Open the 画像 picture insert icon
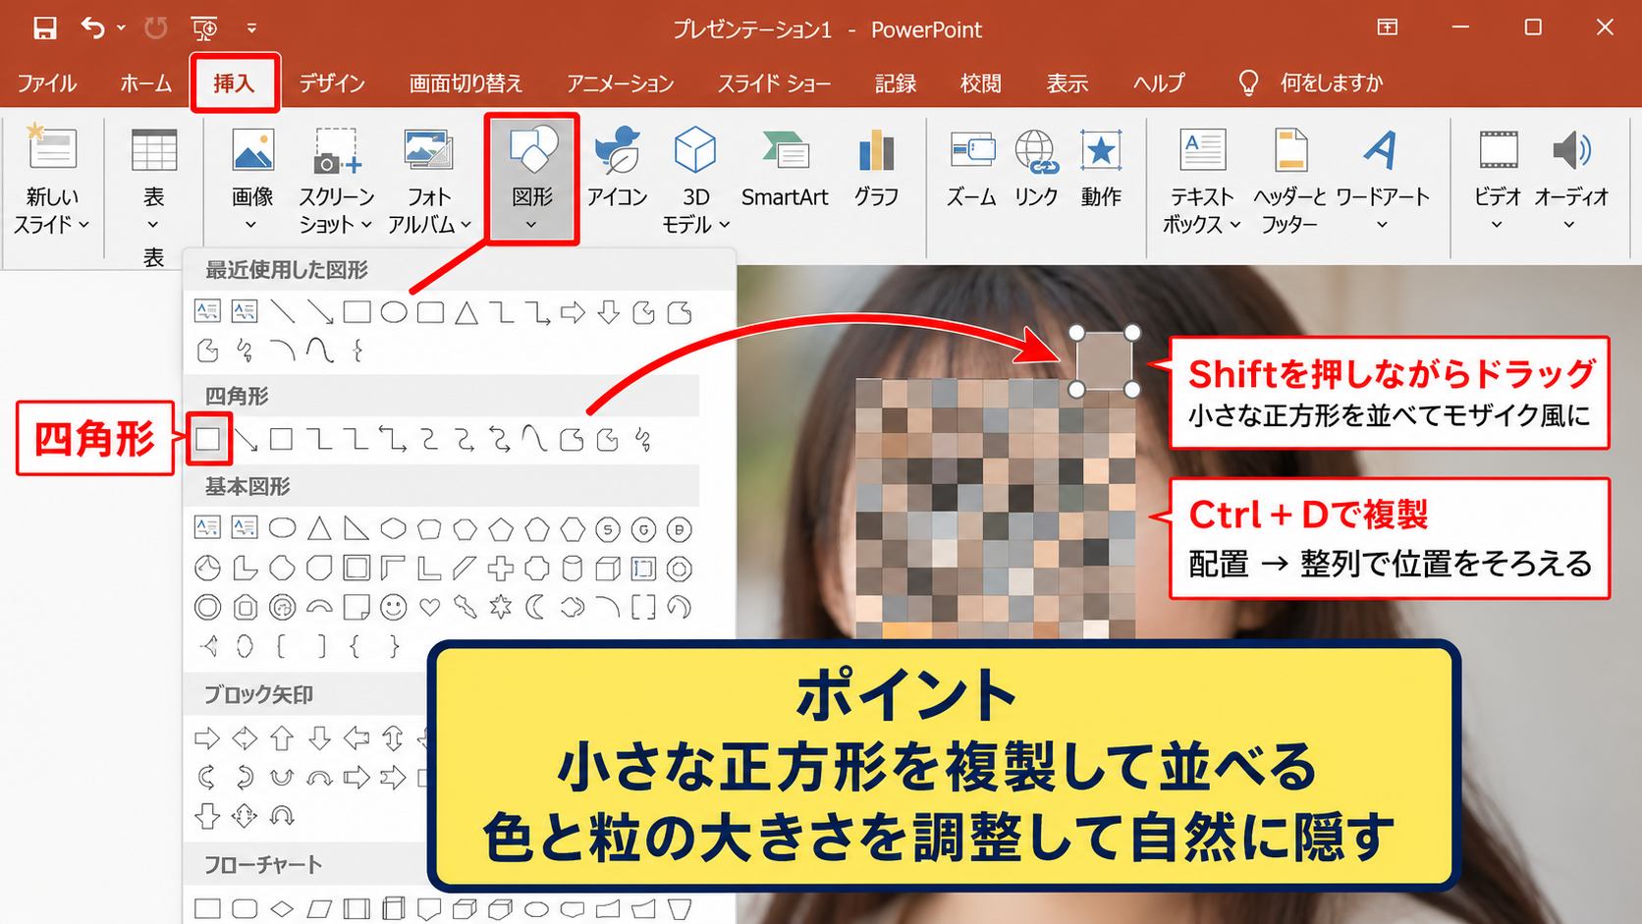The width and height of the screenshot is (1642, 924). (252, 181)
